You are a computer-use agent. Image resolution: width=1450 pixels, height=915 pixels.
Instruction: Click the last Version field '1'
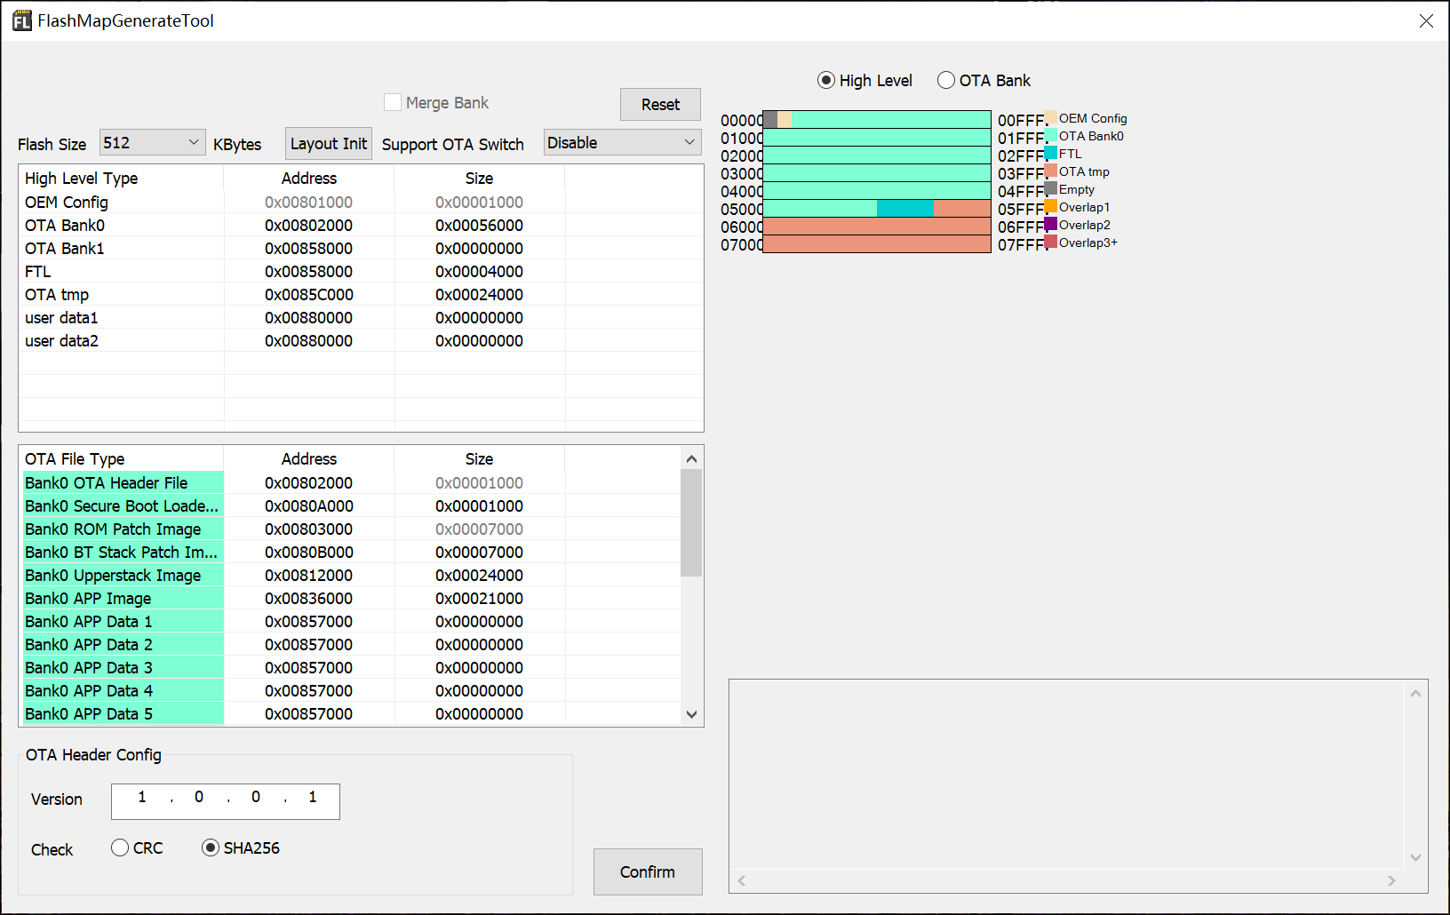pyautogui.click(x=313, y=798)
